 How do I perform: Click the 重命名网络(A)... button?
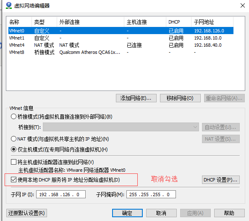224,98
